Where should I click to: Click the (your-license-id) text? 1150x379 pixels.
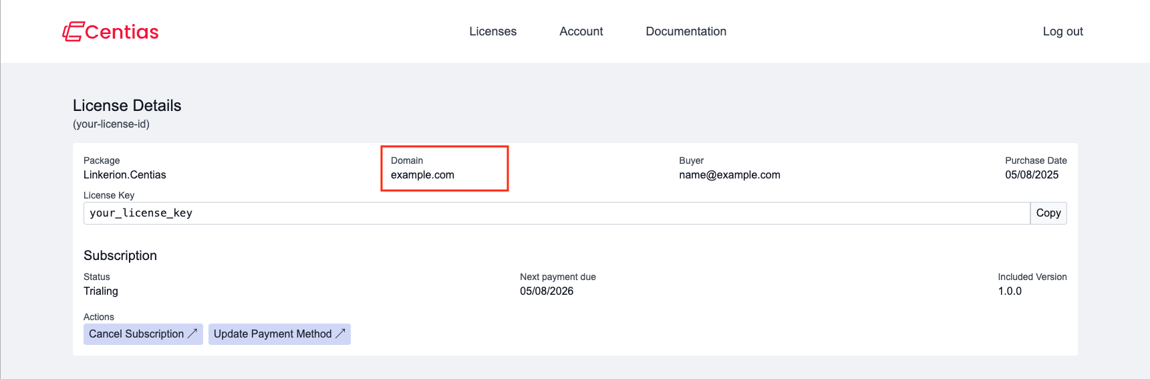111,124
